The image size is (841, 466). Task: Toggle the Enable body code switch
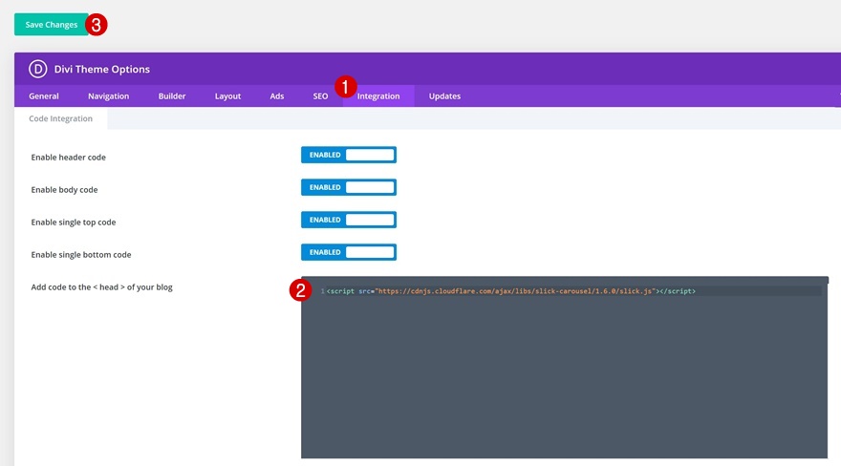tap(349, 187)
